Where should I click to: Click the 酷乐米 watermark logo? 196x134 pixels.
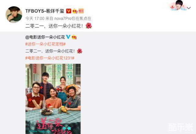[x=181, y=127]
